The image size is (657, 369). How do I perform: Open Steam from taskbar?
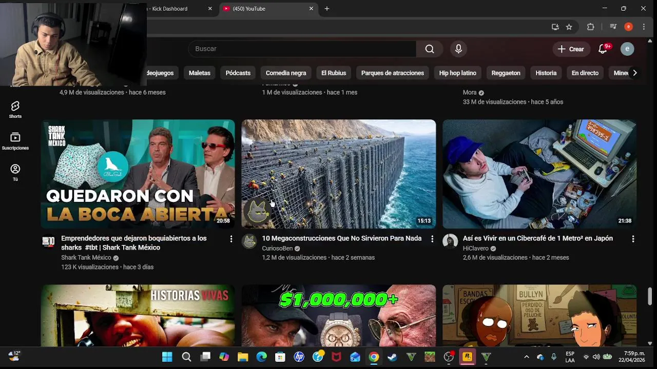392,357
